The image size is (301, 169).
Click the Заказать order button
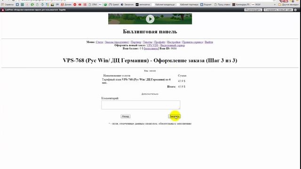(x=174, y=116)
